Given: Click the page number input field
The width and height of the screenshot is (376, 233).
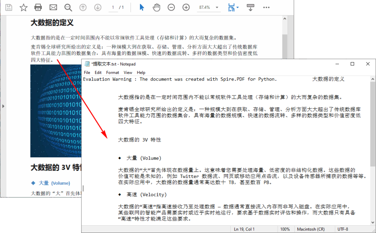Looking at the screenshot, I should click(113, 7).
